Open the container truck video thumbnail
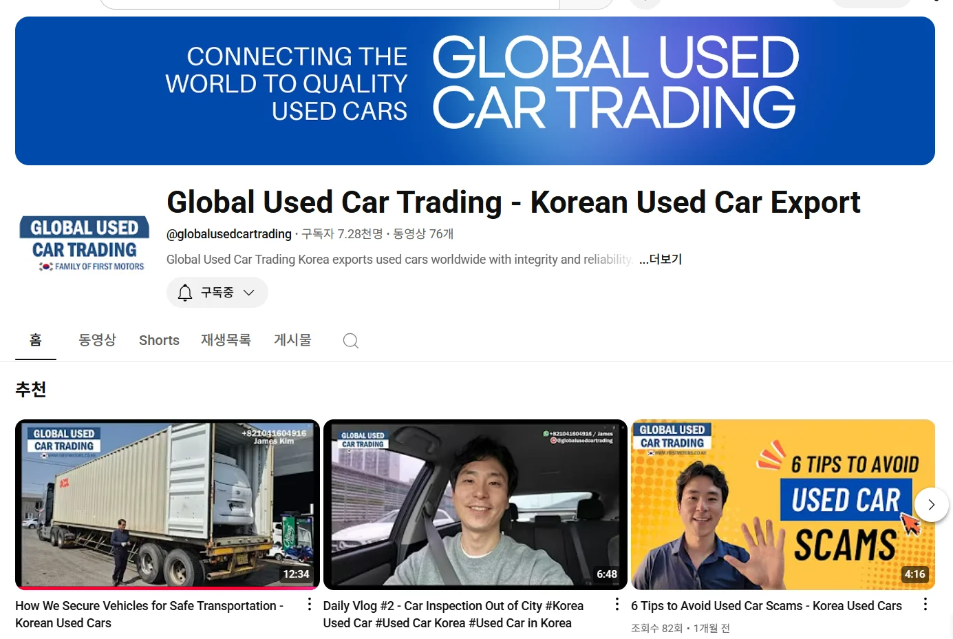Screen dimensions: 953x639 pos(167,503)
